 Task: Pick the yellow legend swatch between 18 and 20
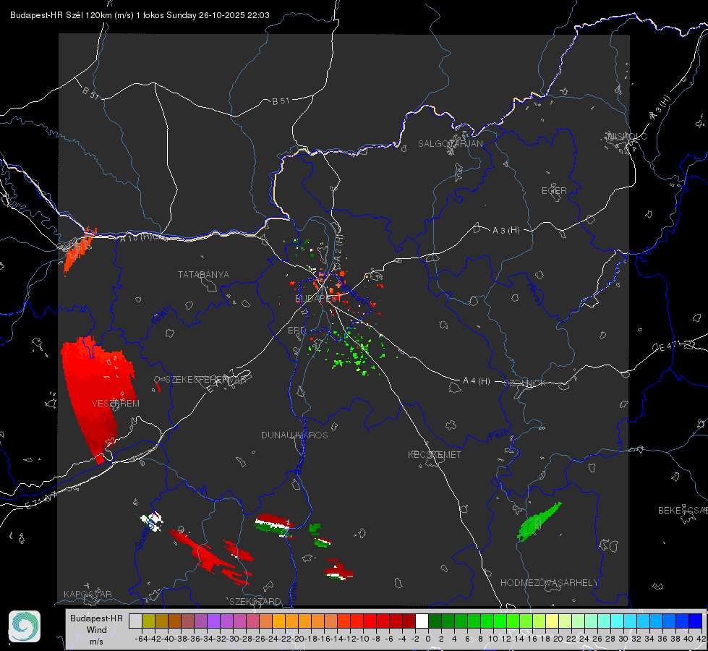(553, 621)
